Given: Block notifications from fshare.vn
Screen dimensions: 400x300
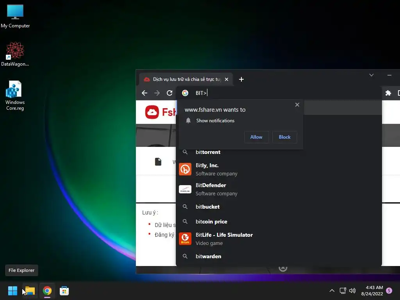Looking at the screenshot, I should [284, 137].
